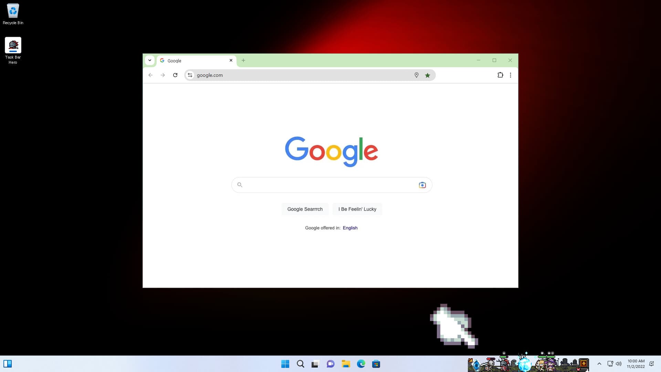661x372 pixels.
Task: Open the Windows Start menu
Action: click(285, 364)
